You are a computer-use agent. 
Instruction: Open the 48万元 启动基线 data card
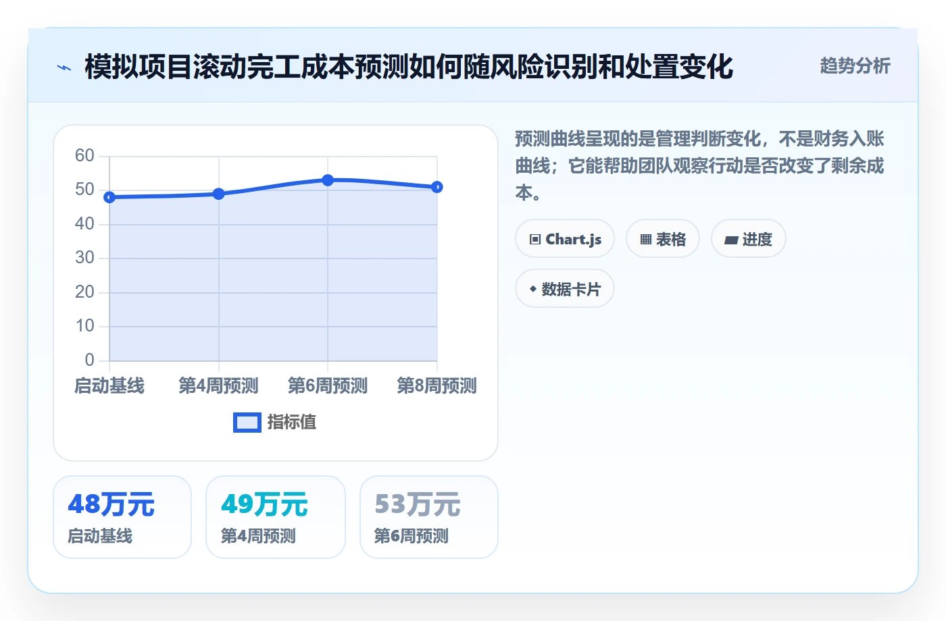click(x=122, y=518)
